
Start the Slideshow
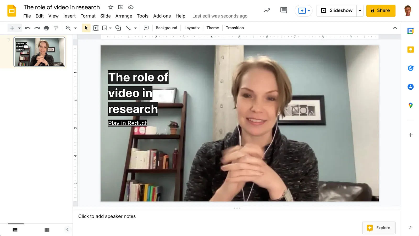(x=337, y=11)
